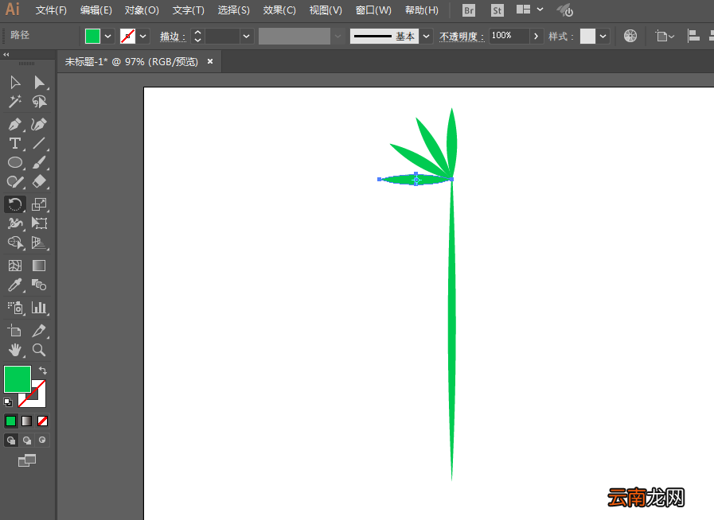Image resolution: width=714 pixels, height=520 pixels.
Task: Switch to Draw Behind mode
Action: tap(27, 440)
